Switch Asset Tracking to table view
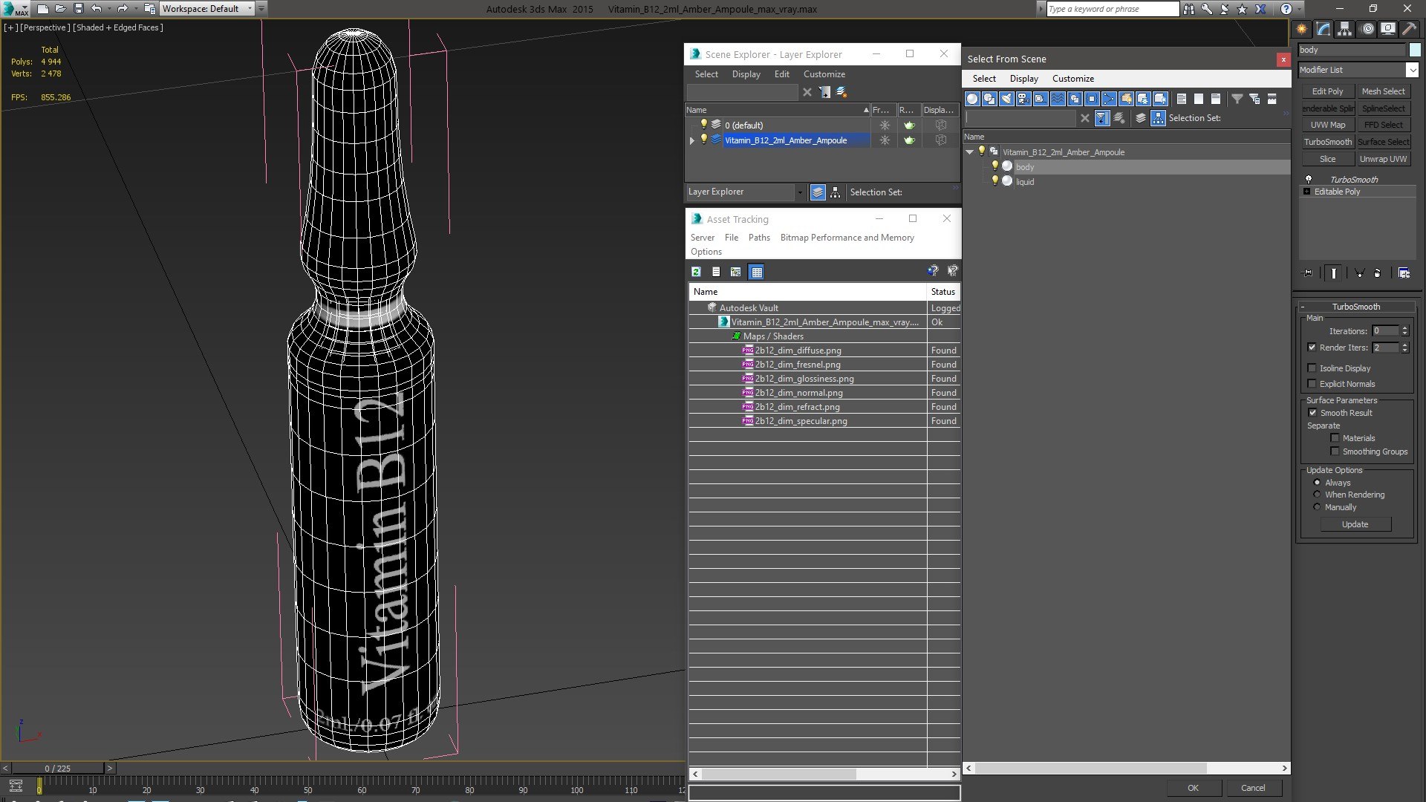This screenshot has width=1426, height=802. click(x=756, y=272)
